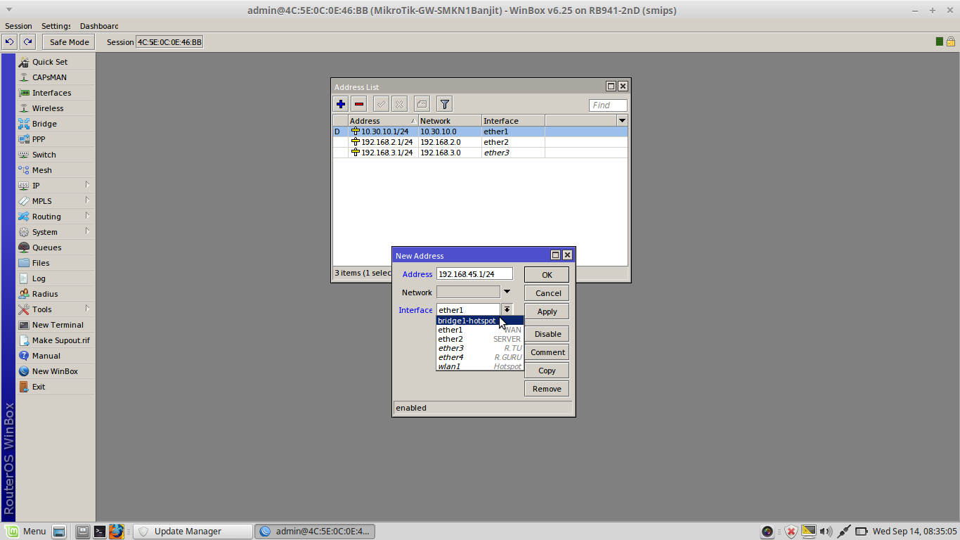960x540 pixels.
Task: Click the Copy button
Action: 547,371
